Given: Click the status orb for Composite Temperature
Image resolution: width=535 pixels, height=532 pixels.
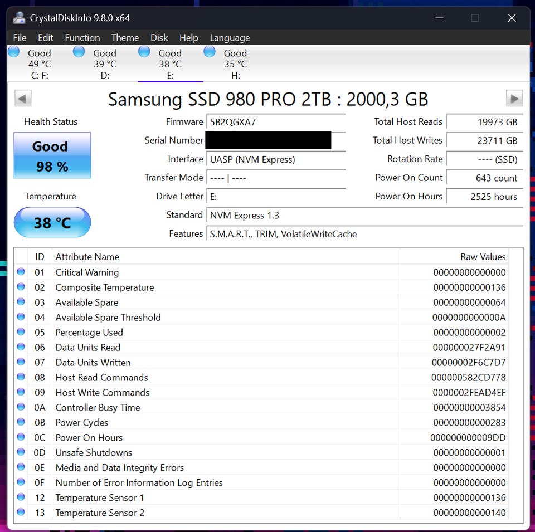Looking at the screenshot, I should (21, 287).
